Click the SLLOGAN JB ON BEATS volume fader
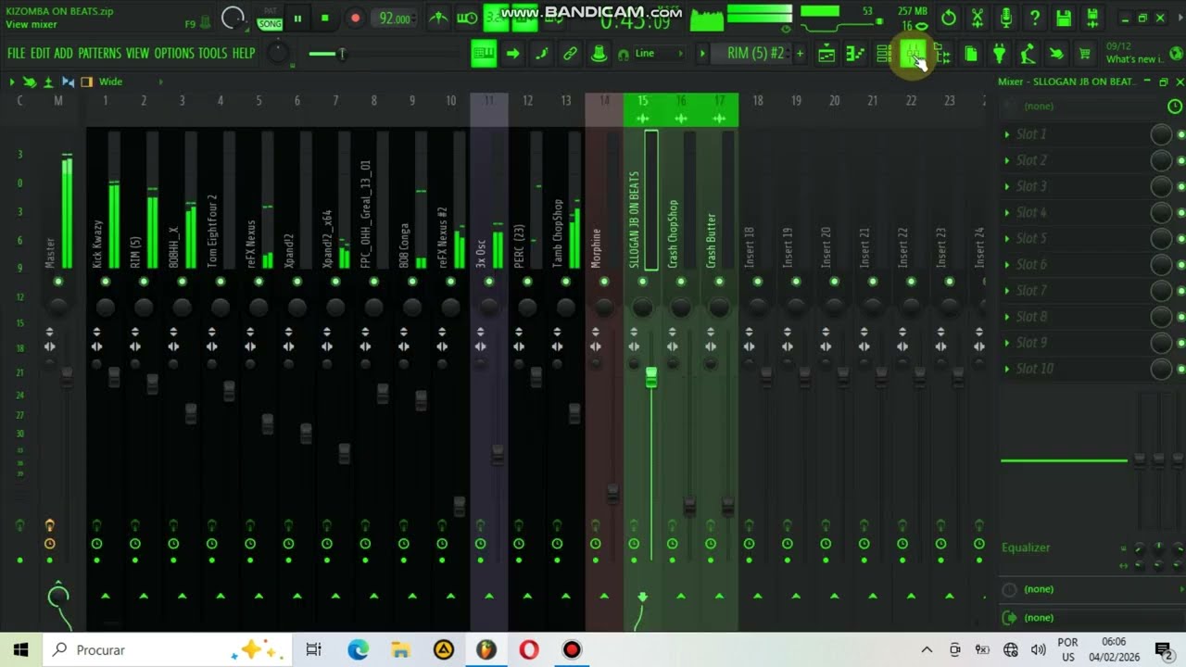This screenshot has width=1186, height=667. (x=651, y=377)
